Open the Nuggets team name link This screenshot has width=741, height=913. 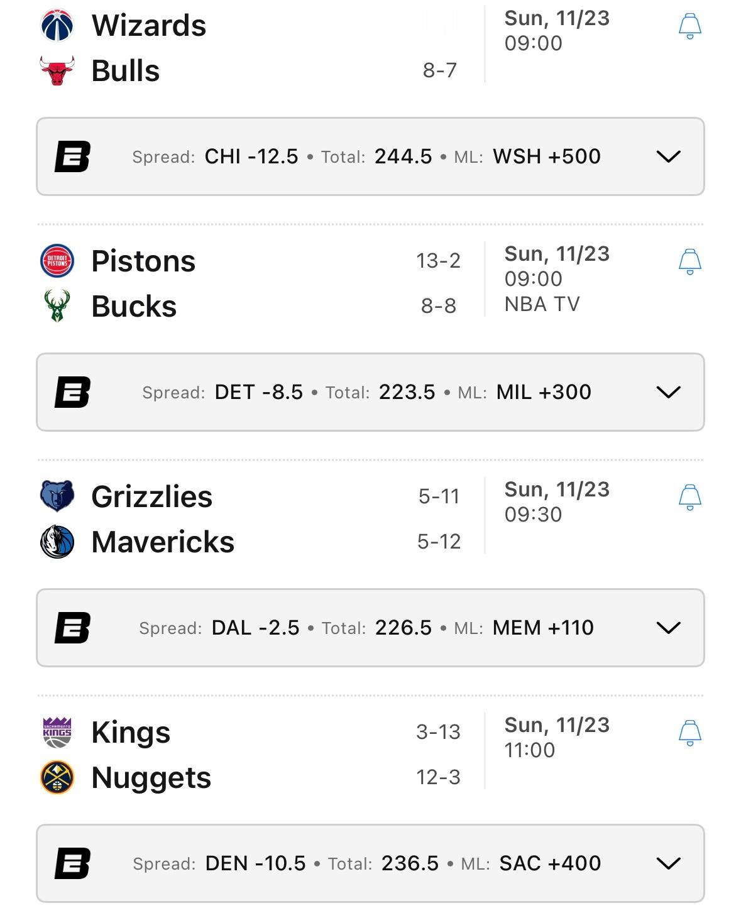click(x=151, y=778)
